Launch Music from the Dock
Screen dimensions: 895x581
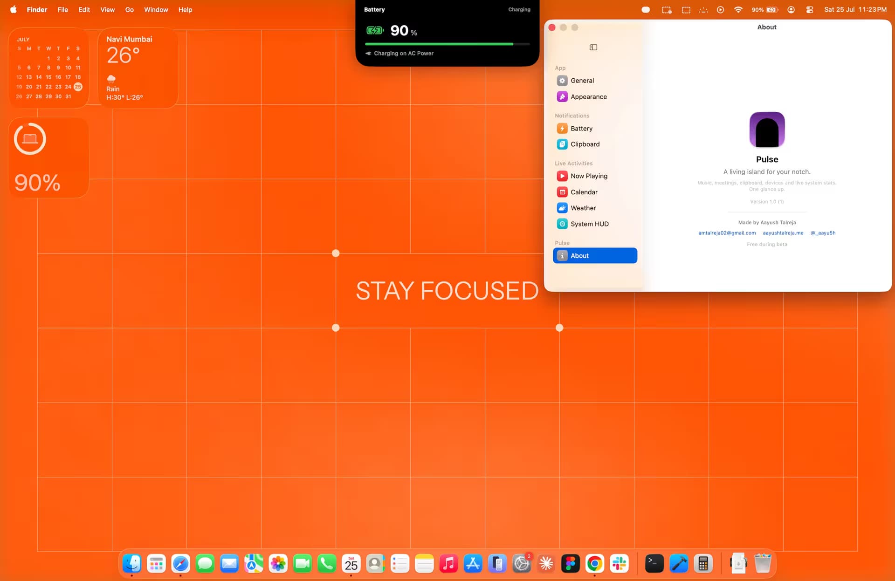[x=448, y=564]
